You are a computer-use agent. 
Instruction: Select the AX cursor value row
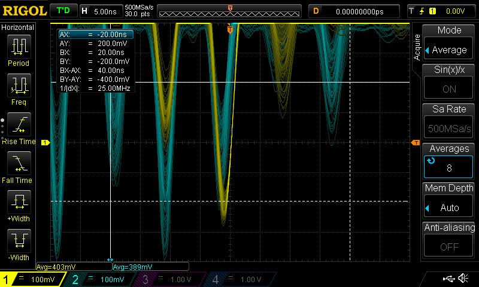coord(96,35)
